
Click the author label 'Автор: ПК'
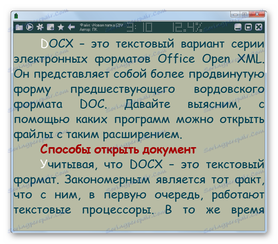89,29
